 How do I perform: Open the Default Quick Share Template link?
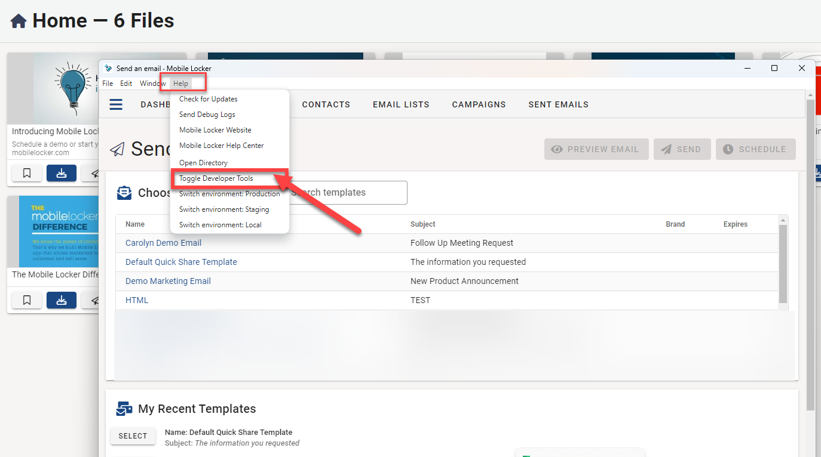pos(181,262)
